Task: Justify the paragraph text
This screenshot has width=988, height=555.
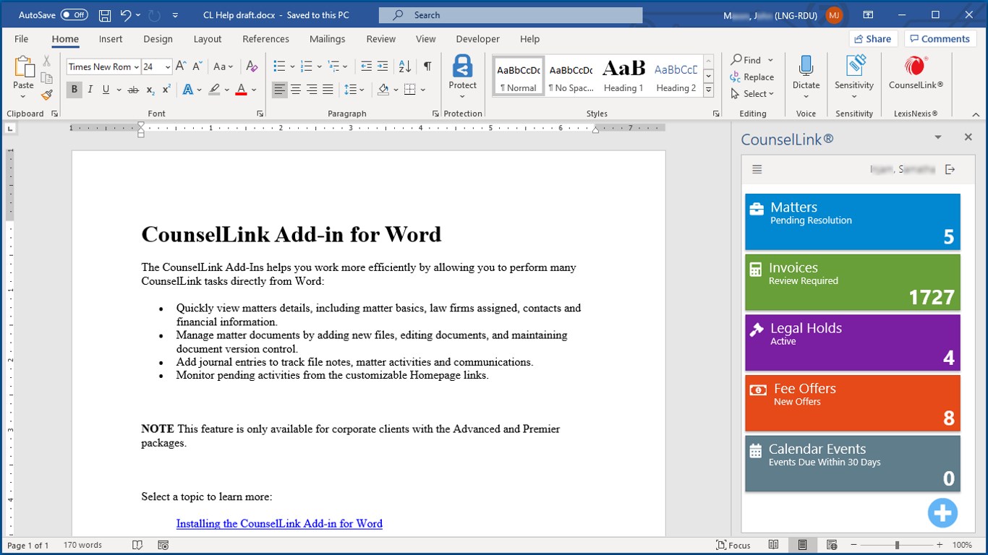Action: coord(328,90)
